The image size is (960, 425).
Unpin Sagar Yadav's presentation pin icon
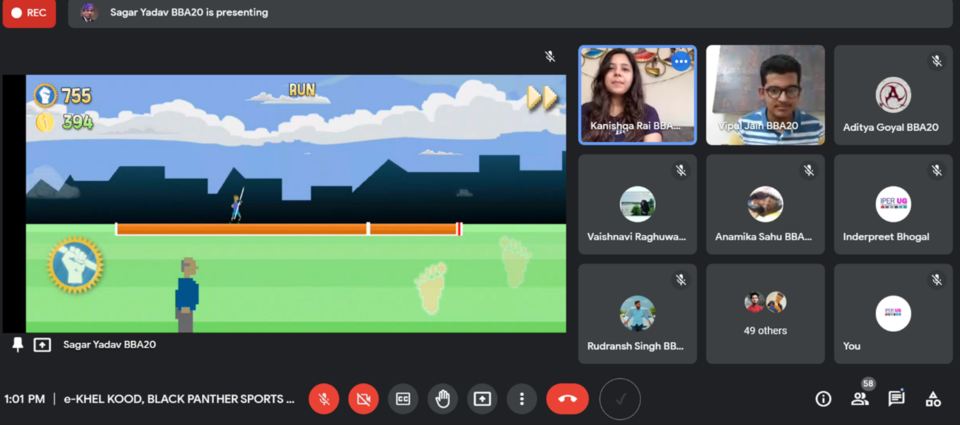pyautogui.click(x=18, y=344)
